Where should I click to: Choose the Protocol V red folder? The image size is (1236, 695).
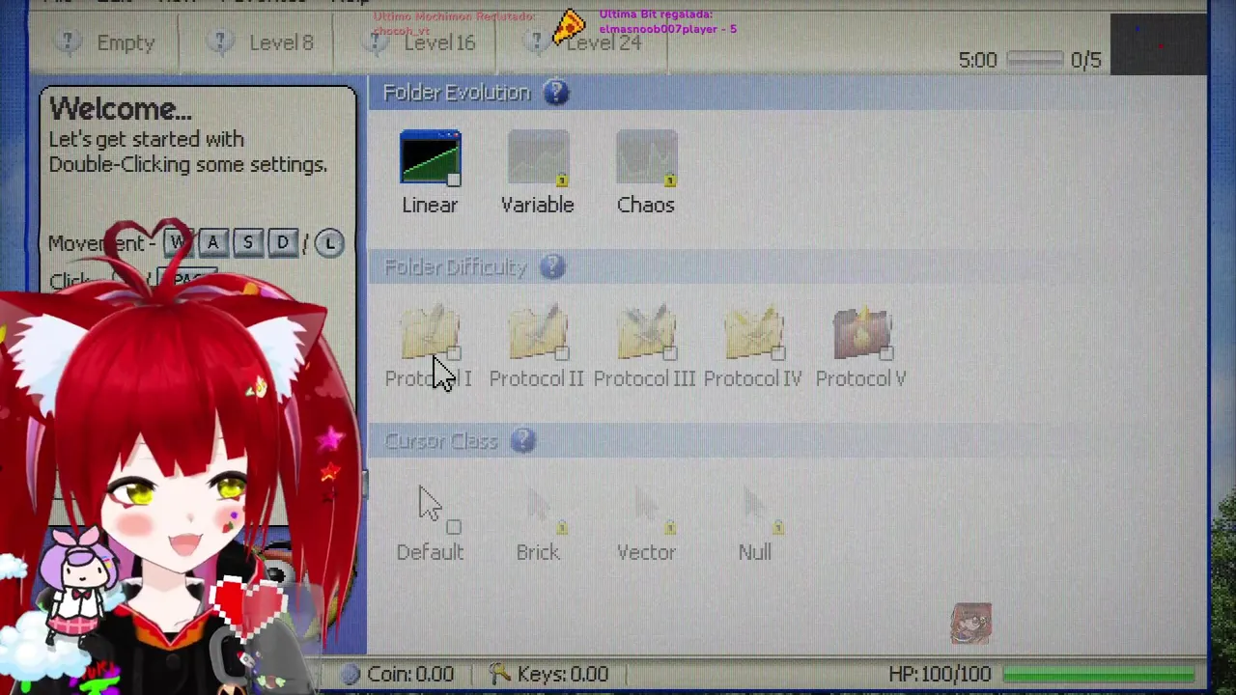863,333
